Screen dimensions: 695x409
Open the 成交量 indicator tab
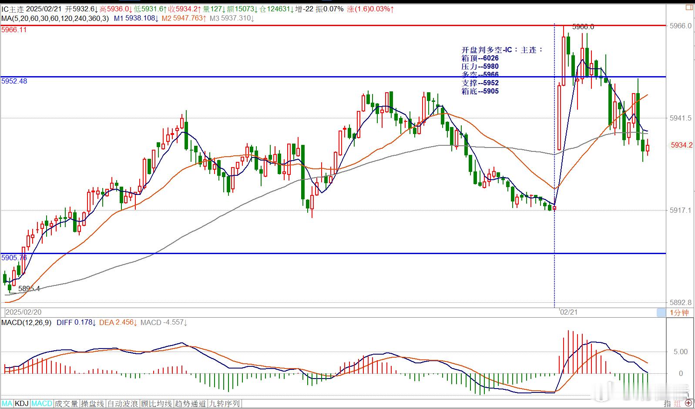[x=66, y=404]
